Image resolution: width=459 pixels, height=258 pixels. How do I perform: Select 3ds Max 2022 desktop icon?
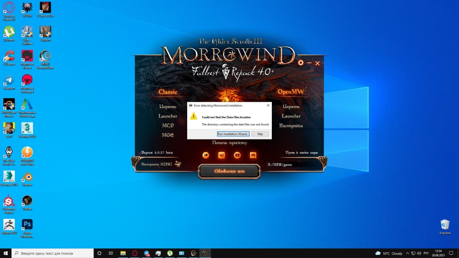pyautogui.click(x=27, y=130)
